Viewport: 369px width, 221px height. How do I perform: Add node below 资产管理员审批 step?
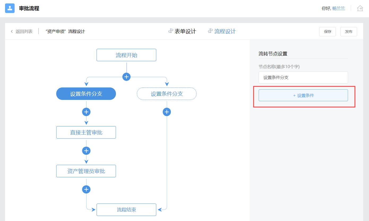[86, 189]
